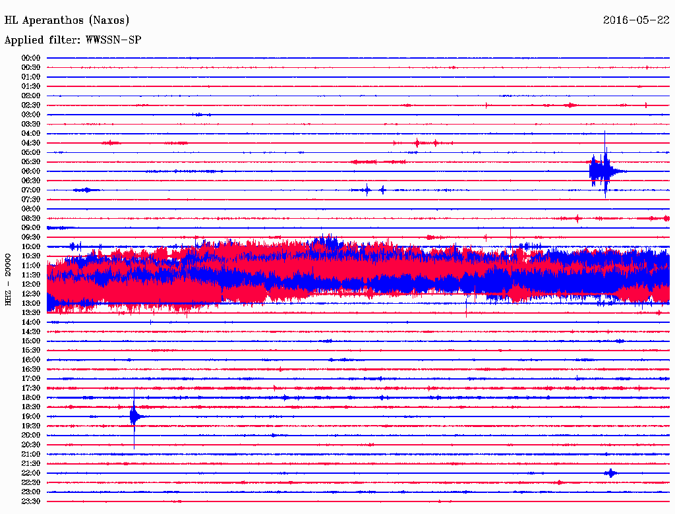
Task: Select the 11:30 time label
Action: pos(31,275)
